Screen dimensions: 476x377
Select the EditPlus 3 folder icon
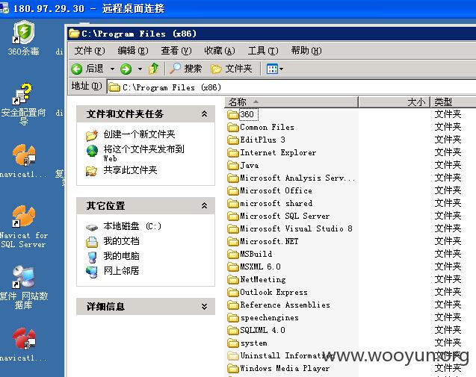(233, 140)
